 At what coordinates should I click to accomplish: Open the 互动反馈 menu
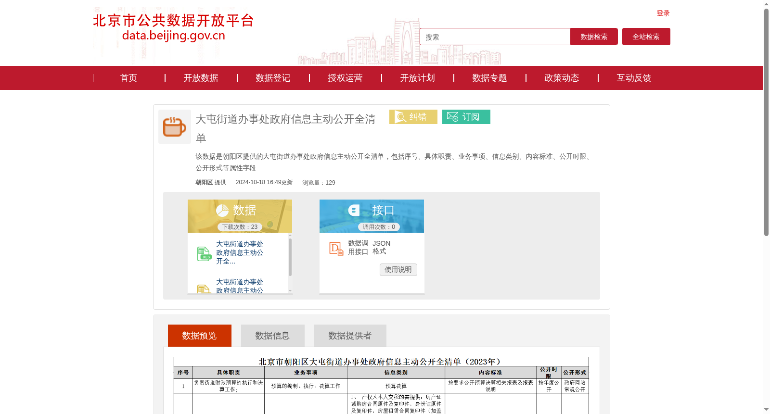(x=634, y=78)
